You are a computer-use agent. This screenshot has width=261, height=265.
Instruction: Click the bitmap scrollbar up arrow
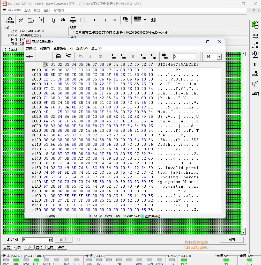click(x=243, y=54)
